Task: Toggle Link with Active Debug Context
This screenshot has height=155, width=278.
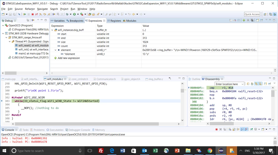Action: [256, 84]
